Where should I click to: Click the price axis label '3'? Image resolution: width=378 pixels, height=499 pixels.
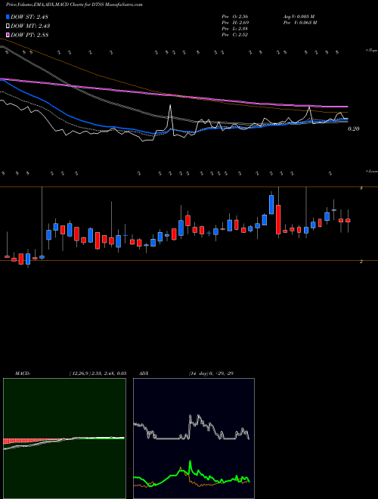(361, 188)
